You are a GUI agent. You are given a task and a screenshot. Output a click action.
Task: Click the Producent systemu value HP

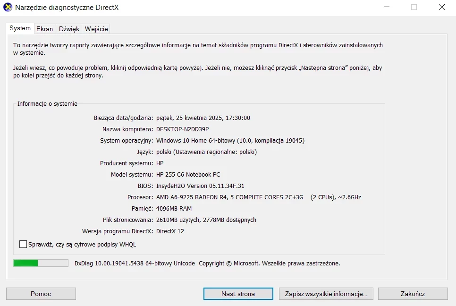[160, 163]
